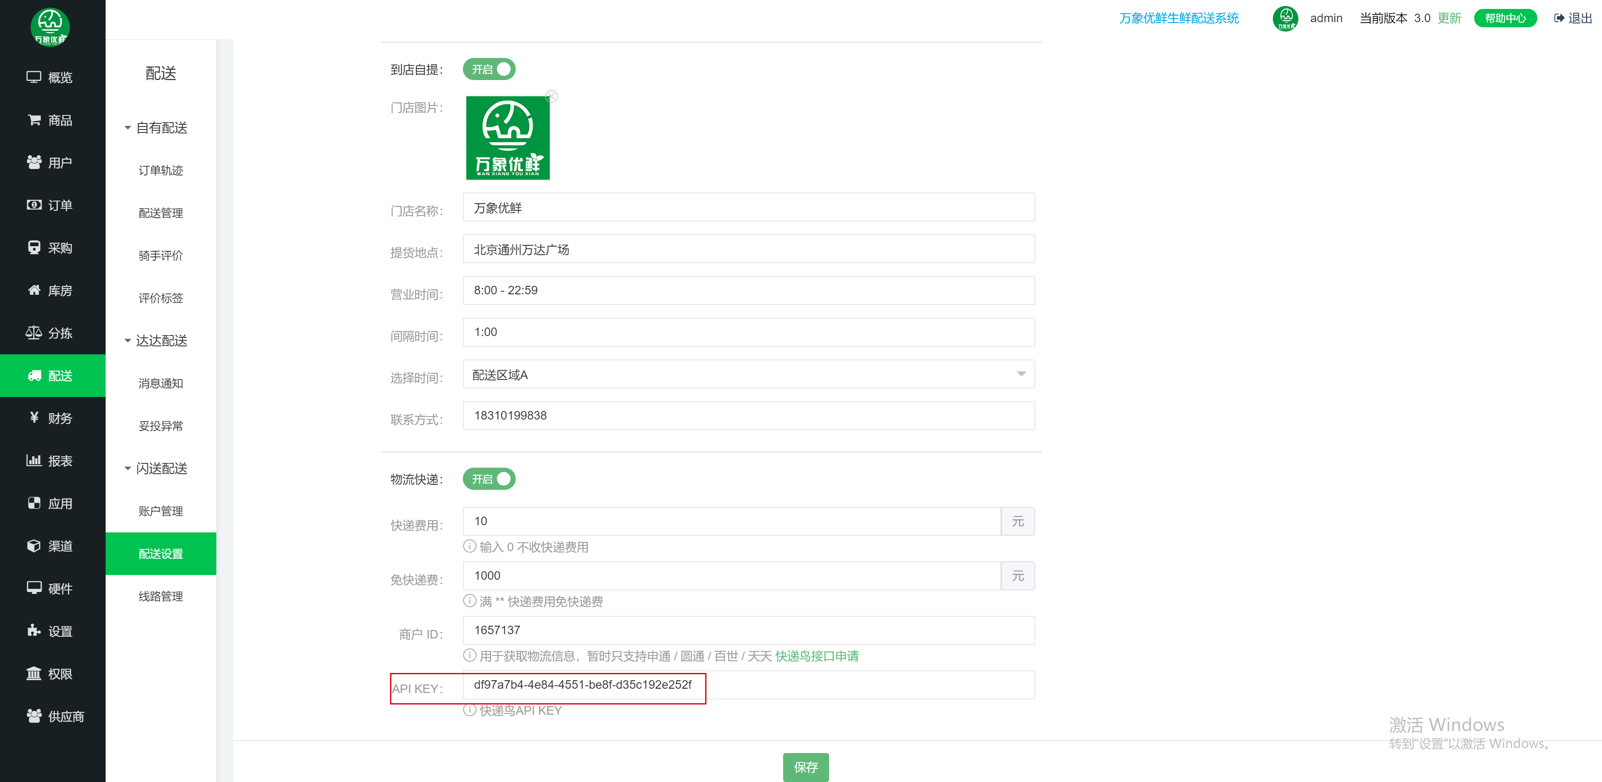Click the shopping cart 商品 icon
This screenshot has width=1602, height=782.
(34, 119)
